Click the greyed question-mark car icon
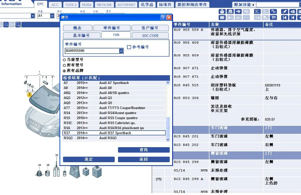Viewport: 301px width, 195px height. [x=246, y=11]
